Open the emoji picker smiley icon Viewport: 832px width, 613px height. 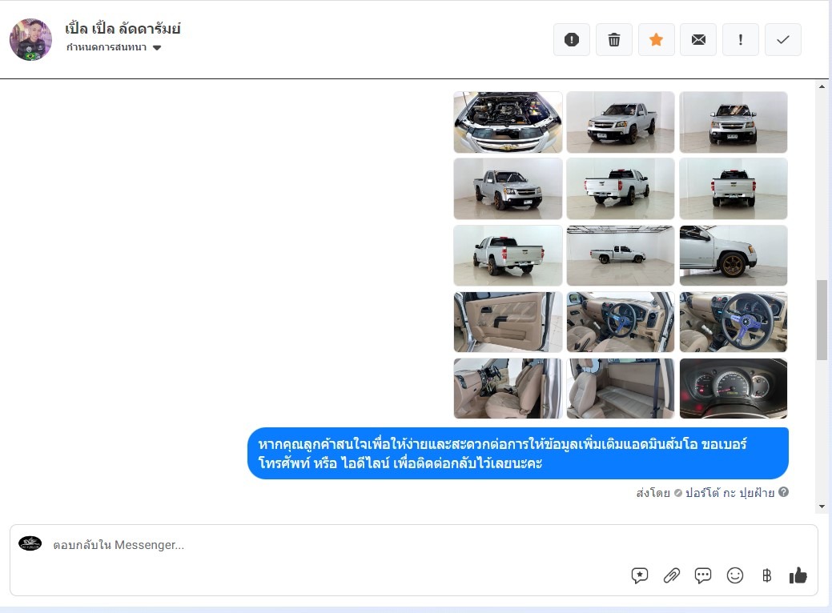pyautogui.click(x=735, y=575)
